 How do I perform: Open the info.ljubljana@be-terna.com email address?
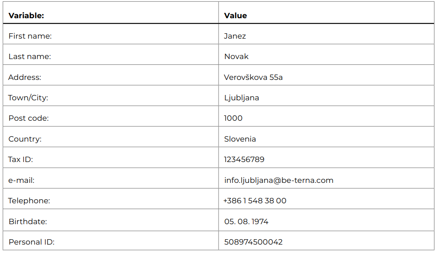pos(279,180)
